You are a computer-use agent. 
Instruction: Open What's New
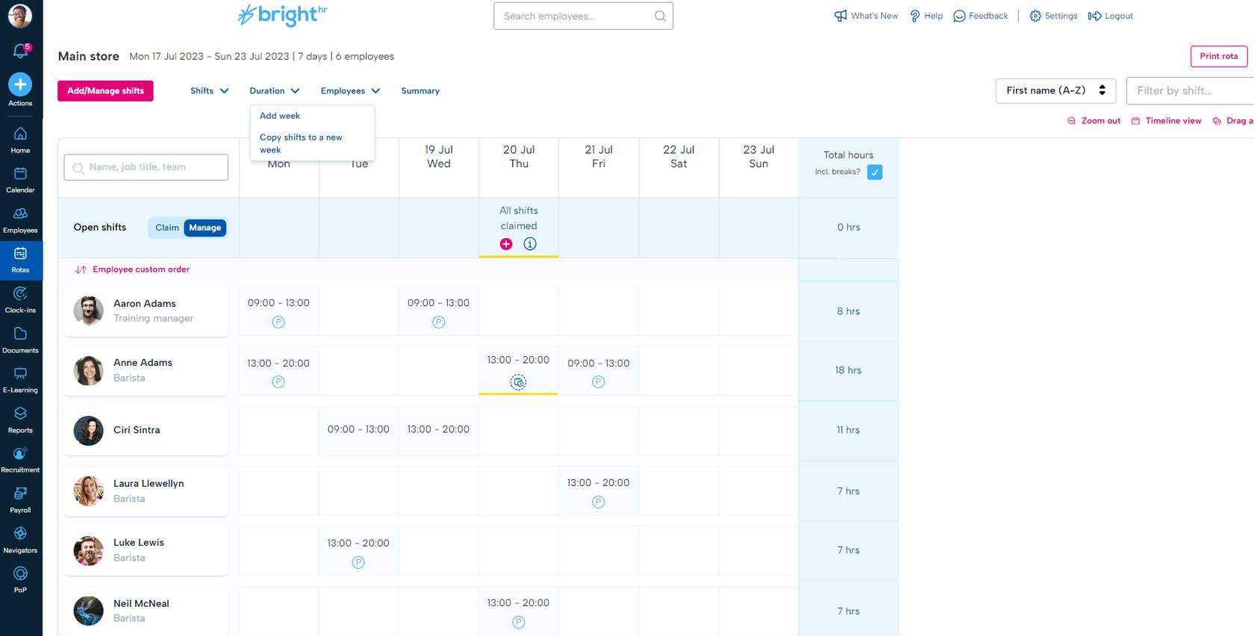[866, 16]
